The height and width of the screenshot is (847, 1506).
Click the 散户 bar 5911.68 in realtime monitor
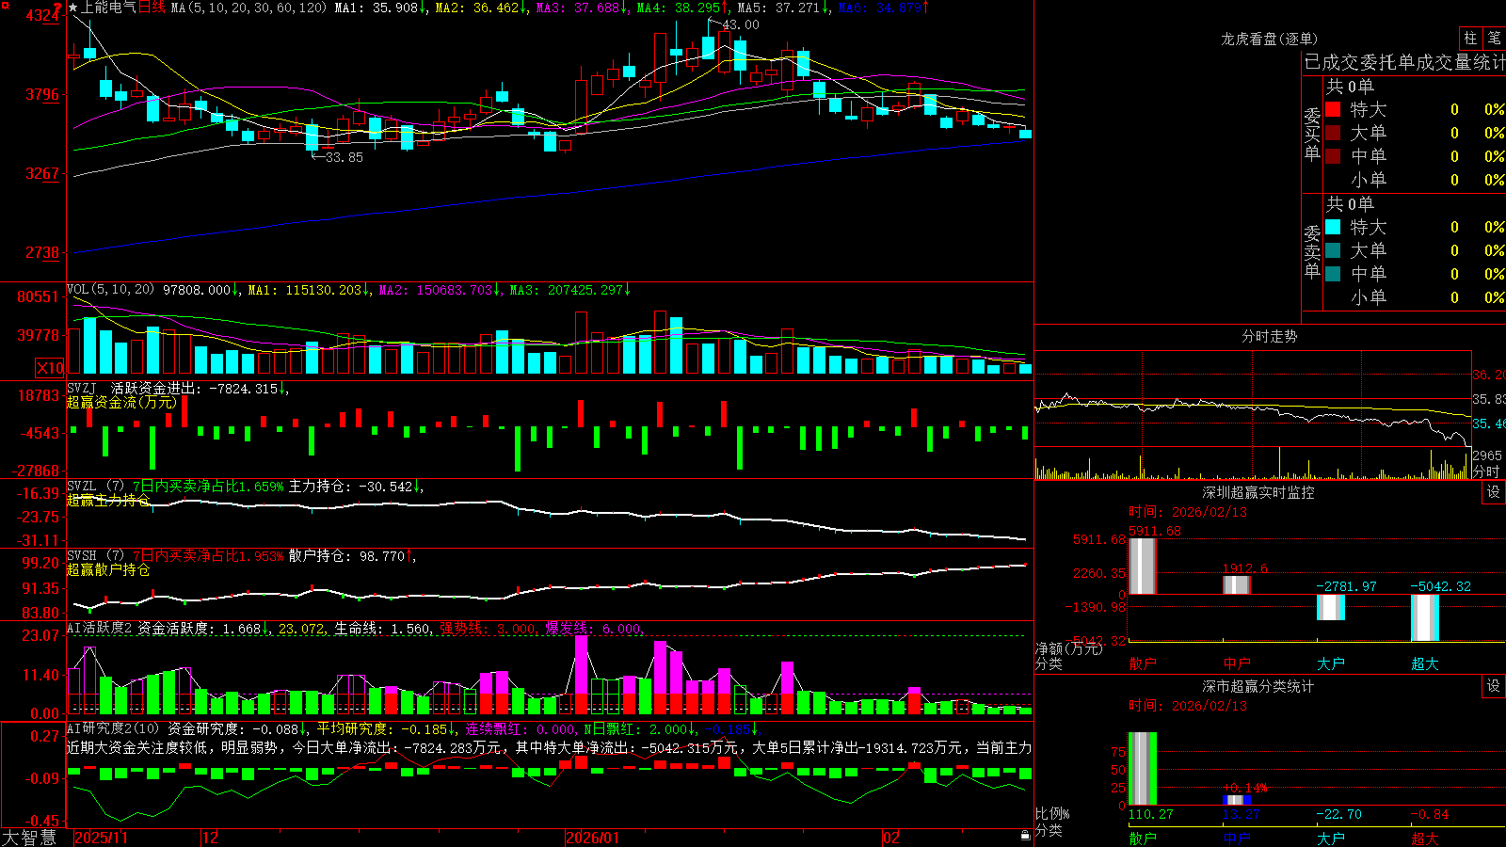[1143, 566]
